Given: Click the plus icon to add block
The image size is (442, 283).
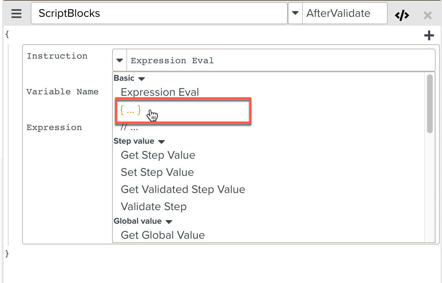Looking at the screenshot, I should point(429,35).
